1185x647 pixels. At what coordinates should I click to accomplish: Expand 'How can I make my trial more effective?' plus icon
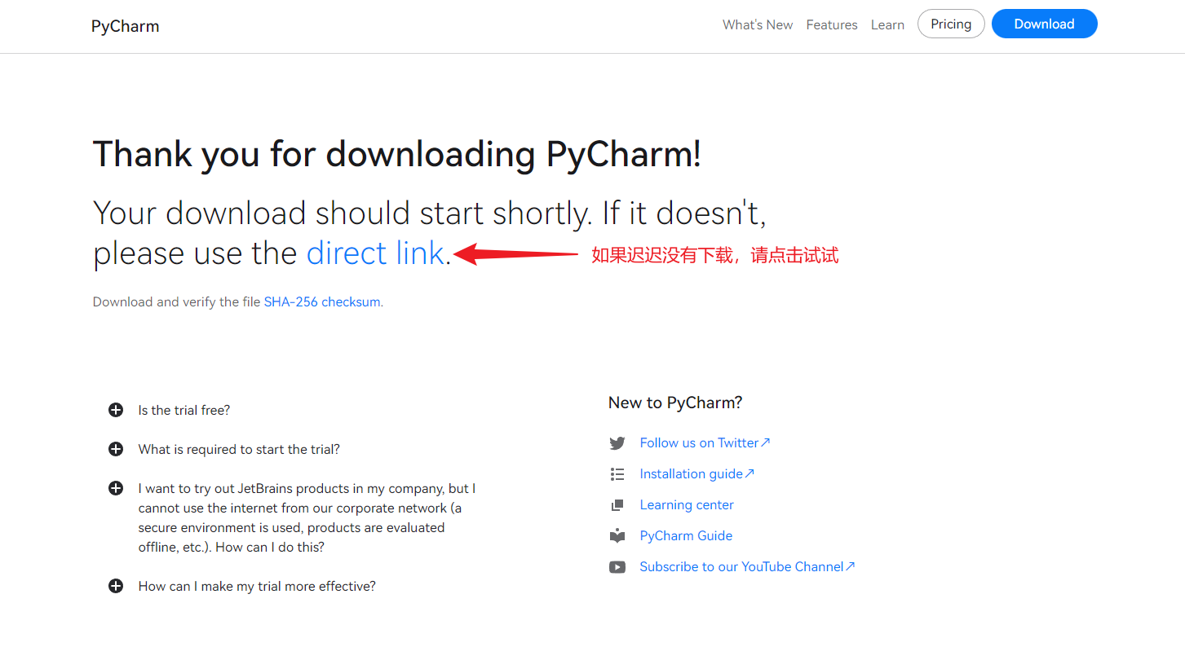click(x=116, y=586)
